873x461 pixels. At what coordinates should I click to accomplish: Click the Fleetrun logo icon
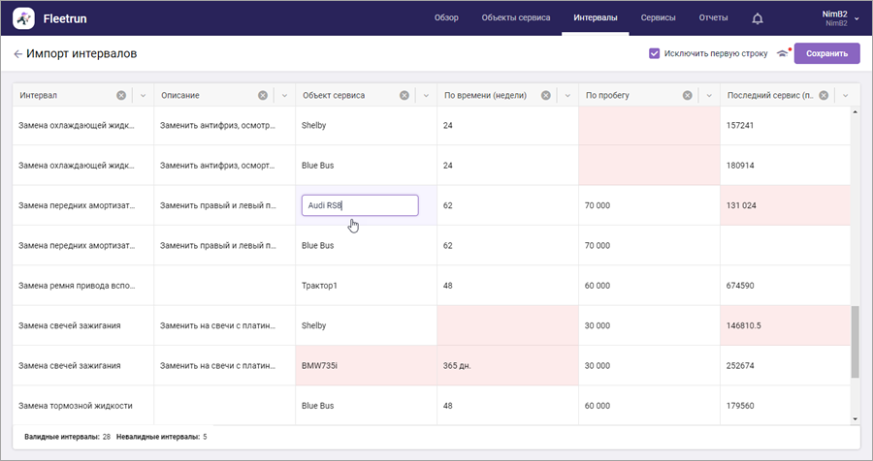click(24, 18)
